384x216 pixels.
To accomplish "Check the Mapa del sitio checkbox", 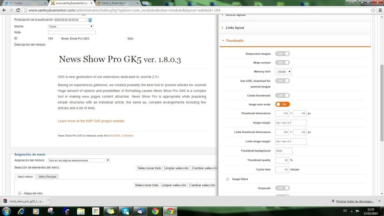I will (20, 193).
